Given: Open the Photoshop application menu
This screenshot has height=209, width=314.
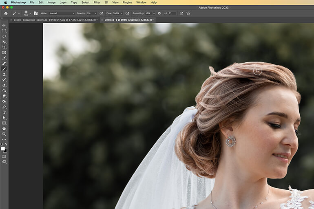Looking at the screenshot, I should tap(18, 2).
